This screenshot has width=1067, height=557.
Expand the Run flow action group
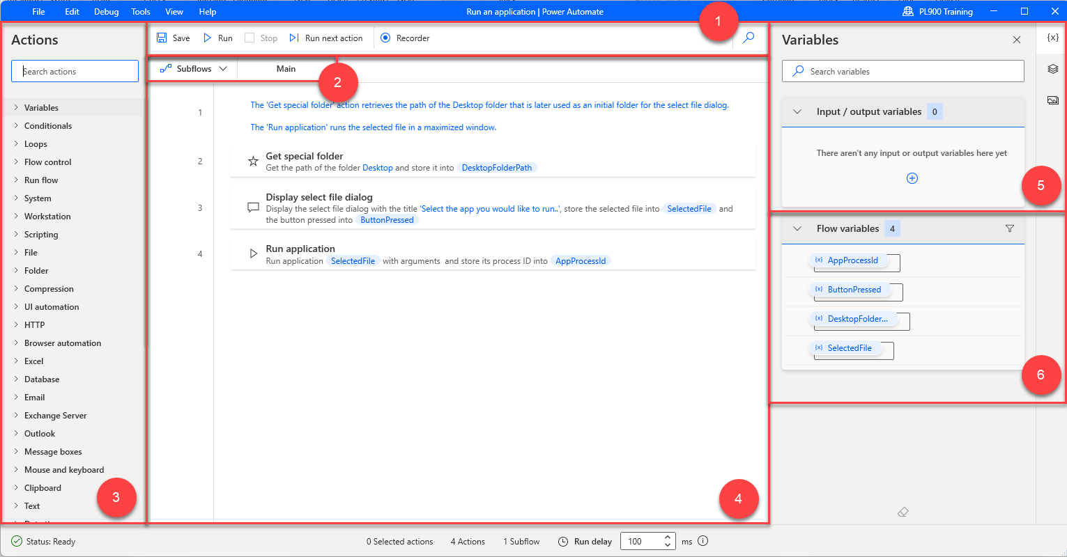point(16,180)
